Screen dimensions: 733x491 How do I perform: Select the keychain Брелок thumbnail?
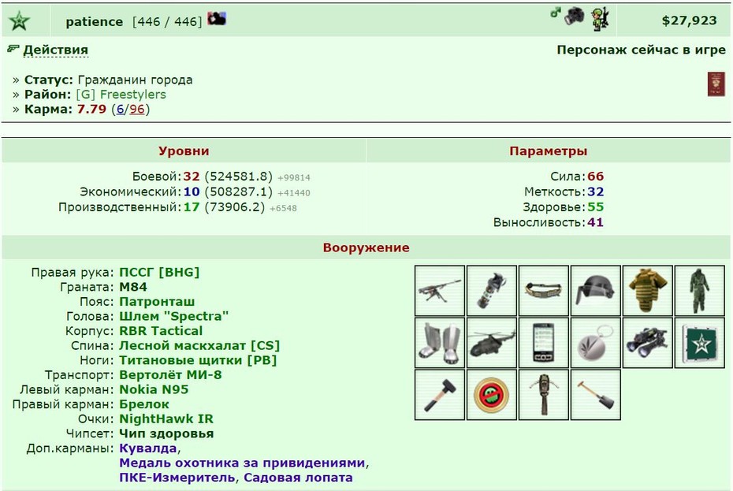(595, 342)
